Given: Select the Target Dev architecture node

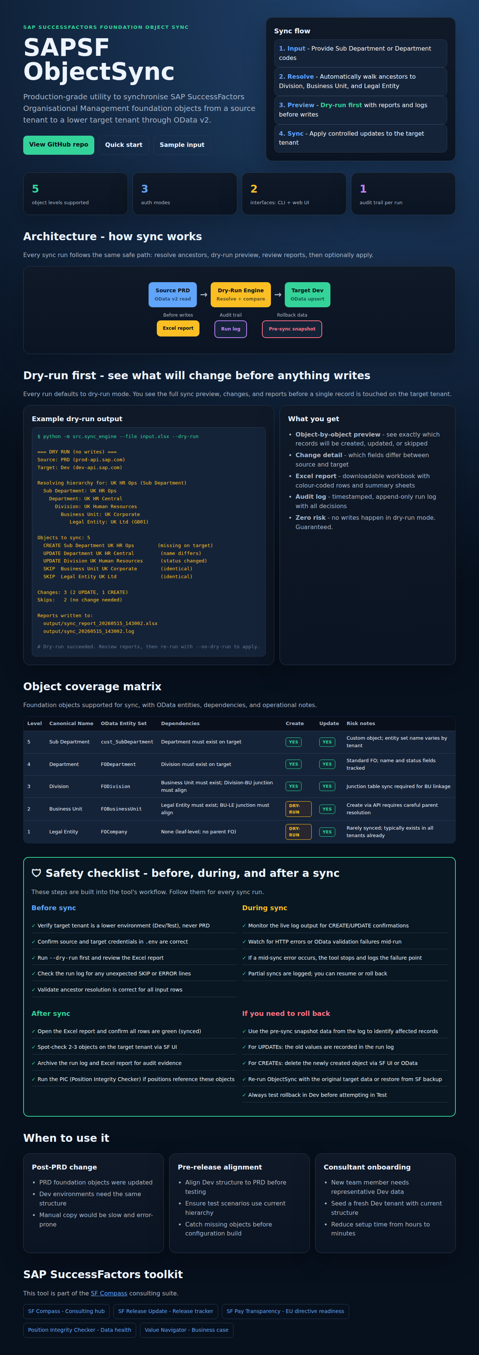Looking at the screenshot, I should point(307,295).
